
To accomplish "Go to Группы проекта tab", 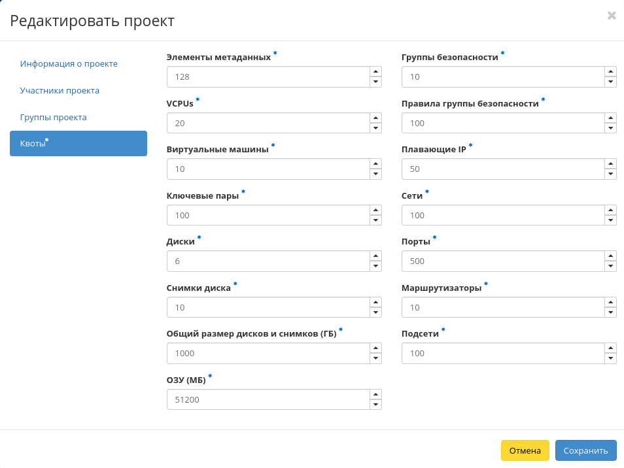I will 54,117.
